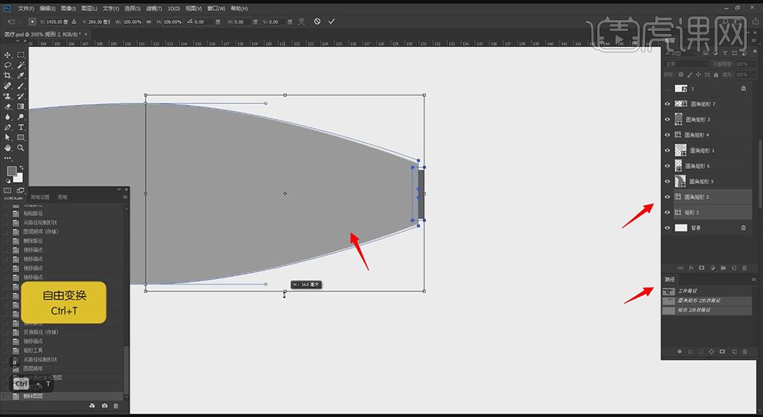Delete layer using Layers panel trash icon
Viewport: 763px width, 417px height.
pyautogui.click(x=745, y=268)
